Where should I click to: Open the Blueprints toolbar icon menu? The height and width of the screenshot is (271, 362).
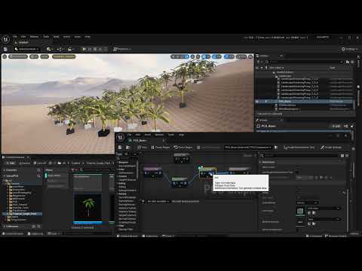tap(60, 49)
